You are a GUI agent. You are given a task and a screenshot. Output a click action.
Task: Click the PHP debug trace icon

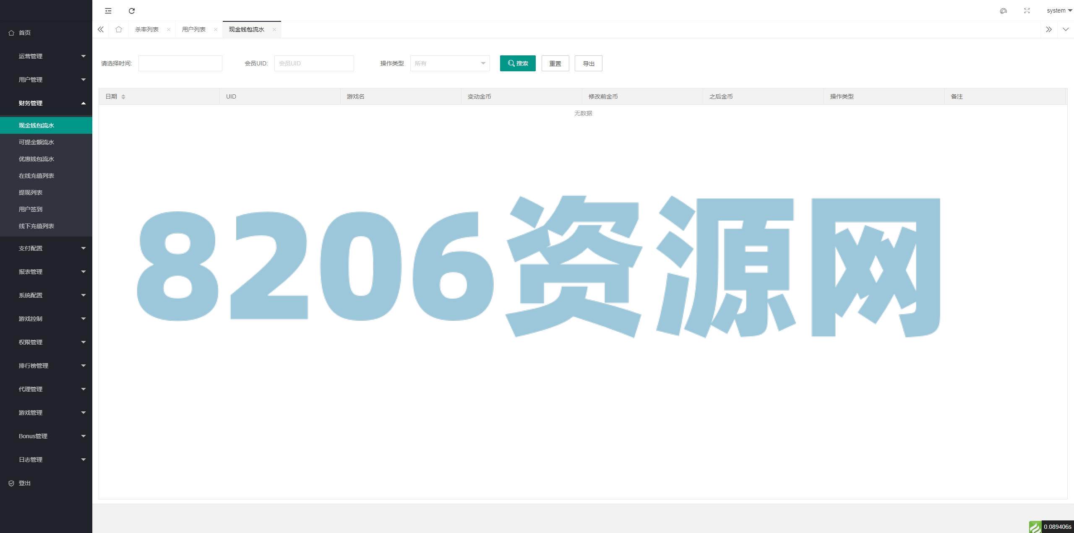(1035, 527)
